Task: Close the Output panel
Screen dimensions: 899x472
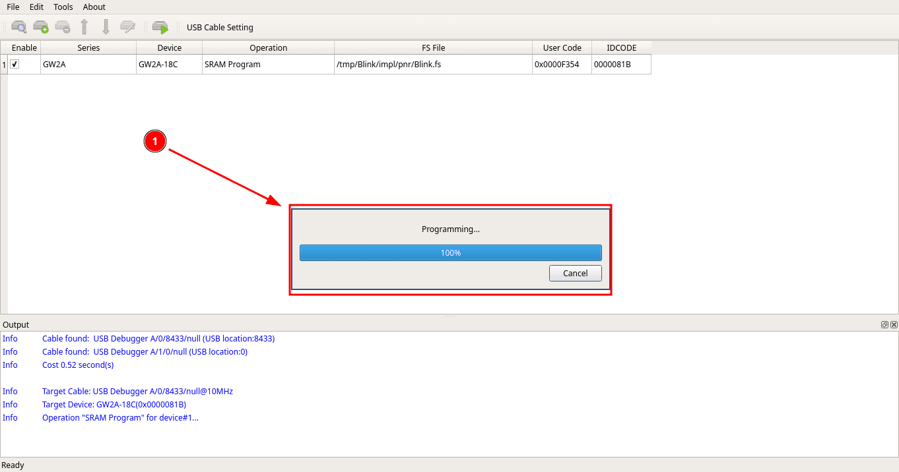Action: click(894, 324)
